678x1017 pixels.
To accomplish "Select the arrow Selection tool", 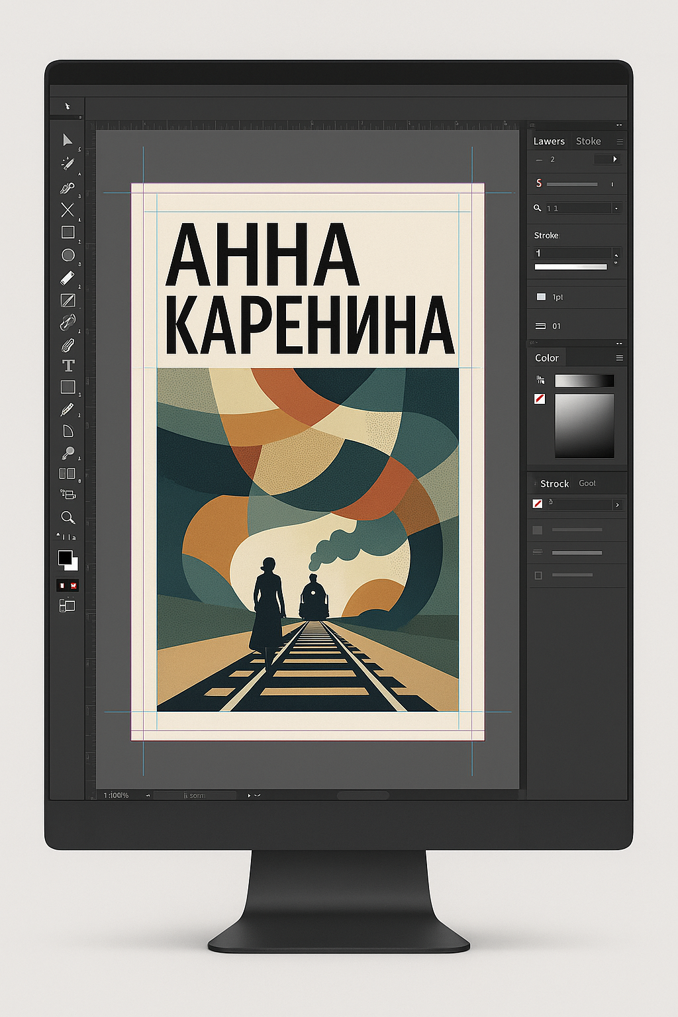I will point(68,140).
